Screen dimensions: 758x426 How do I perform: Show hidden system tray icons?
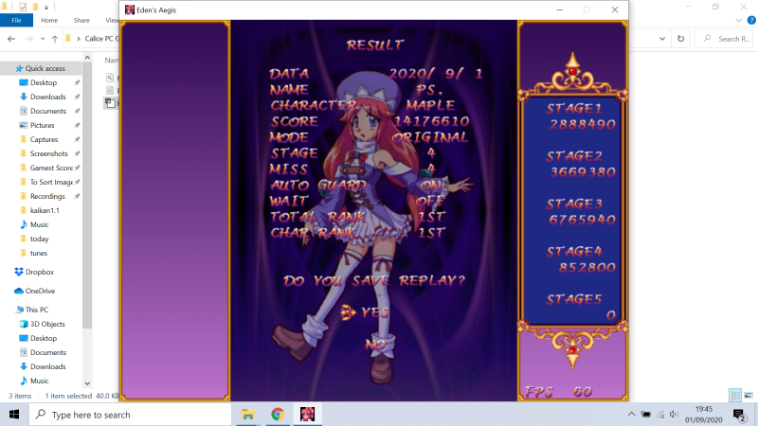click(x=631, y=415)
